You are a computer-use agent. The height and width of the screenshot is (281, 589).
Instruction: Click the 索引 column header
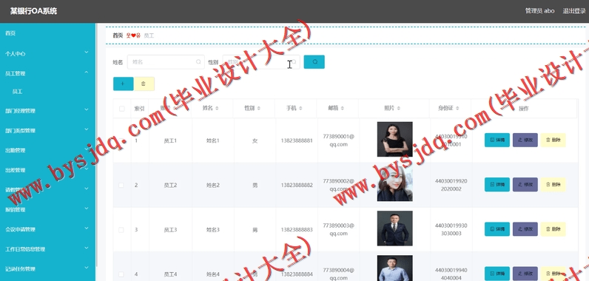(139, 109)
